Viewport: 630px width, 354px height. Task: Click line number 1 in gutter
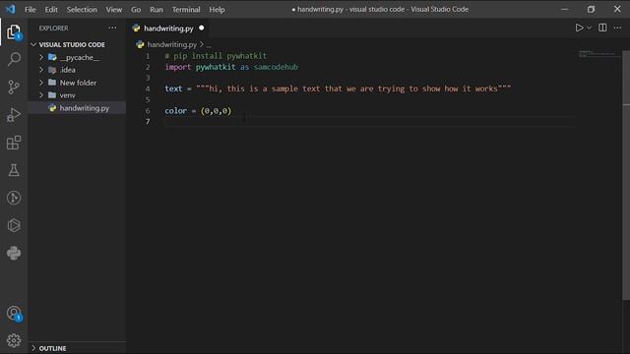(148, 56)
